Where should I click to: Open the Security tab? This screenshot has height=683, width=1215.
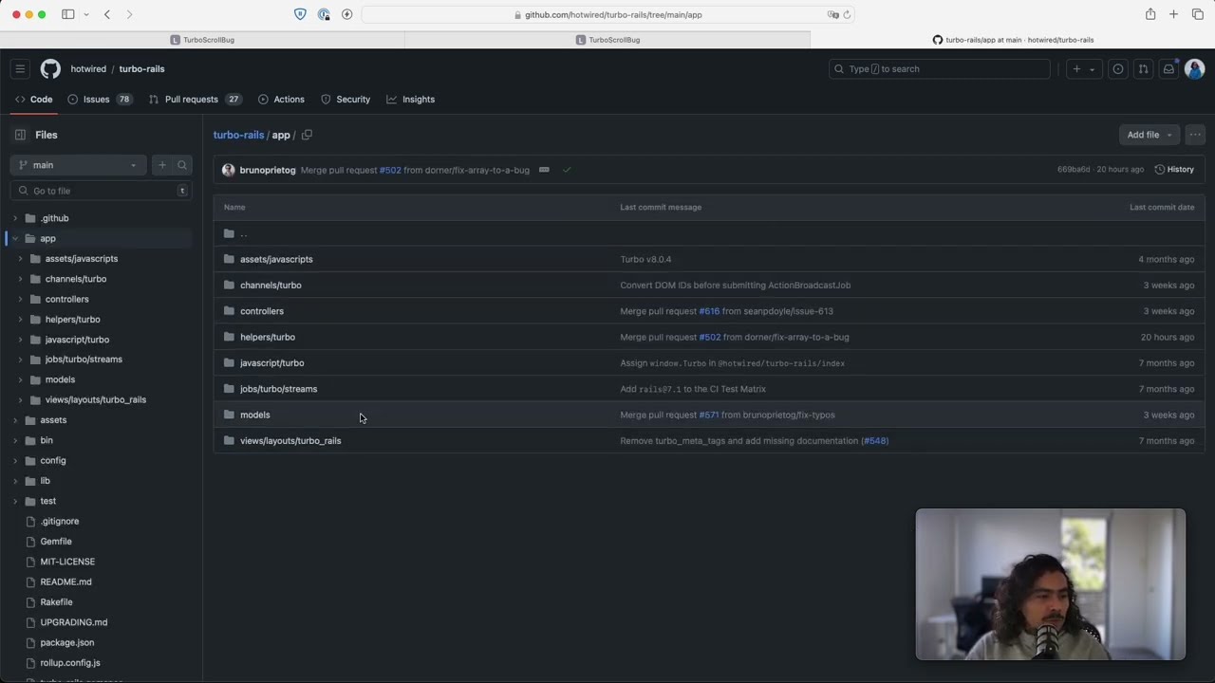346,100
